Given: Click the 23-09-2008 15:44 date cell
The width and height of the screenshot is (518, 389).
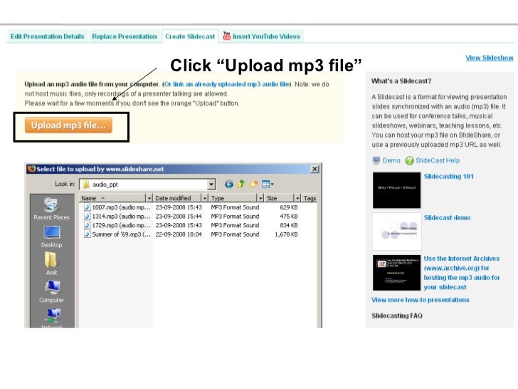Looking at the screenshot, I should click(x=179, y=217).
